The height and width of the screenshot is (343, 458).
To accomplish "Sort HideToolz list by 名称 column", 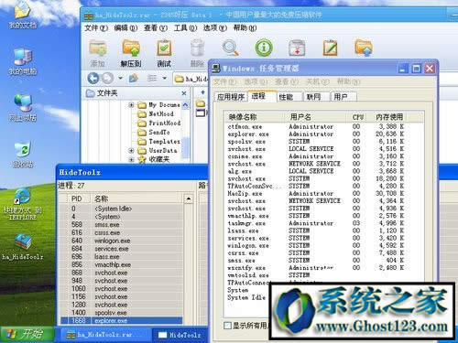I will 137,199.
